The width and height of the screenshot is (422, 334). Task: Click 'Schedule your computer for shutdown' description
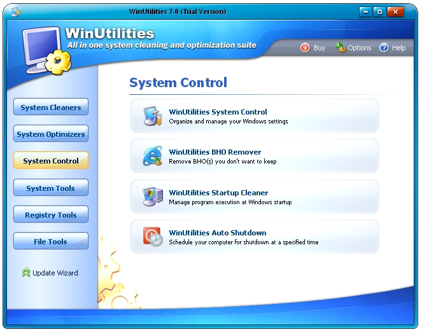click(x=244, y=242)
